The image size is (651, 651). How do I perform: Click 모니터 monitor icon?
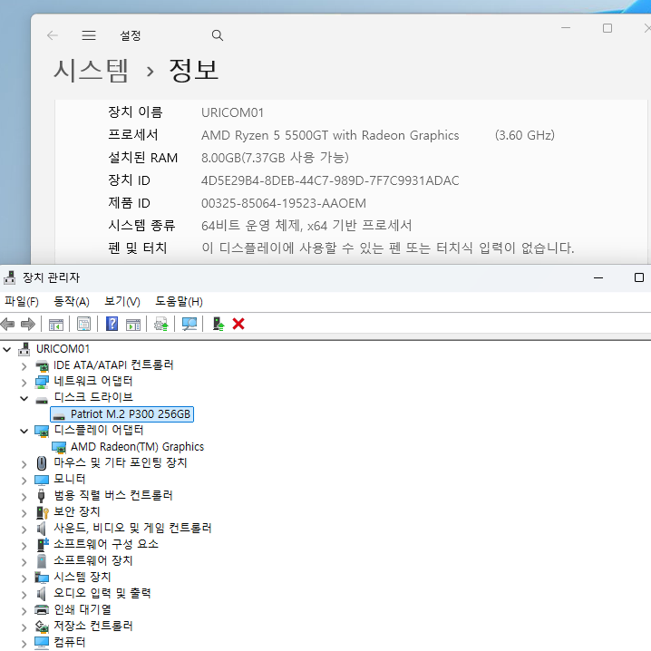[x=42, y=480]
